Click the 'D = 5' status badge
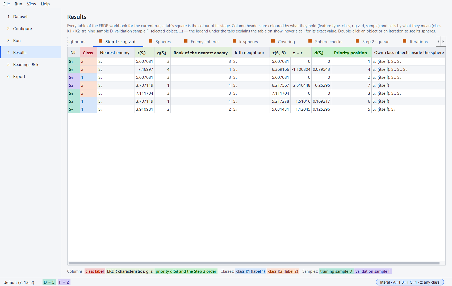452x286 pixels. click(x=49, y=282)
